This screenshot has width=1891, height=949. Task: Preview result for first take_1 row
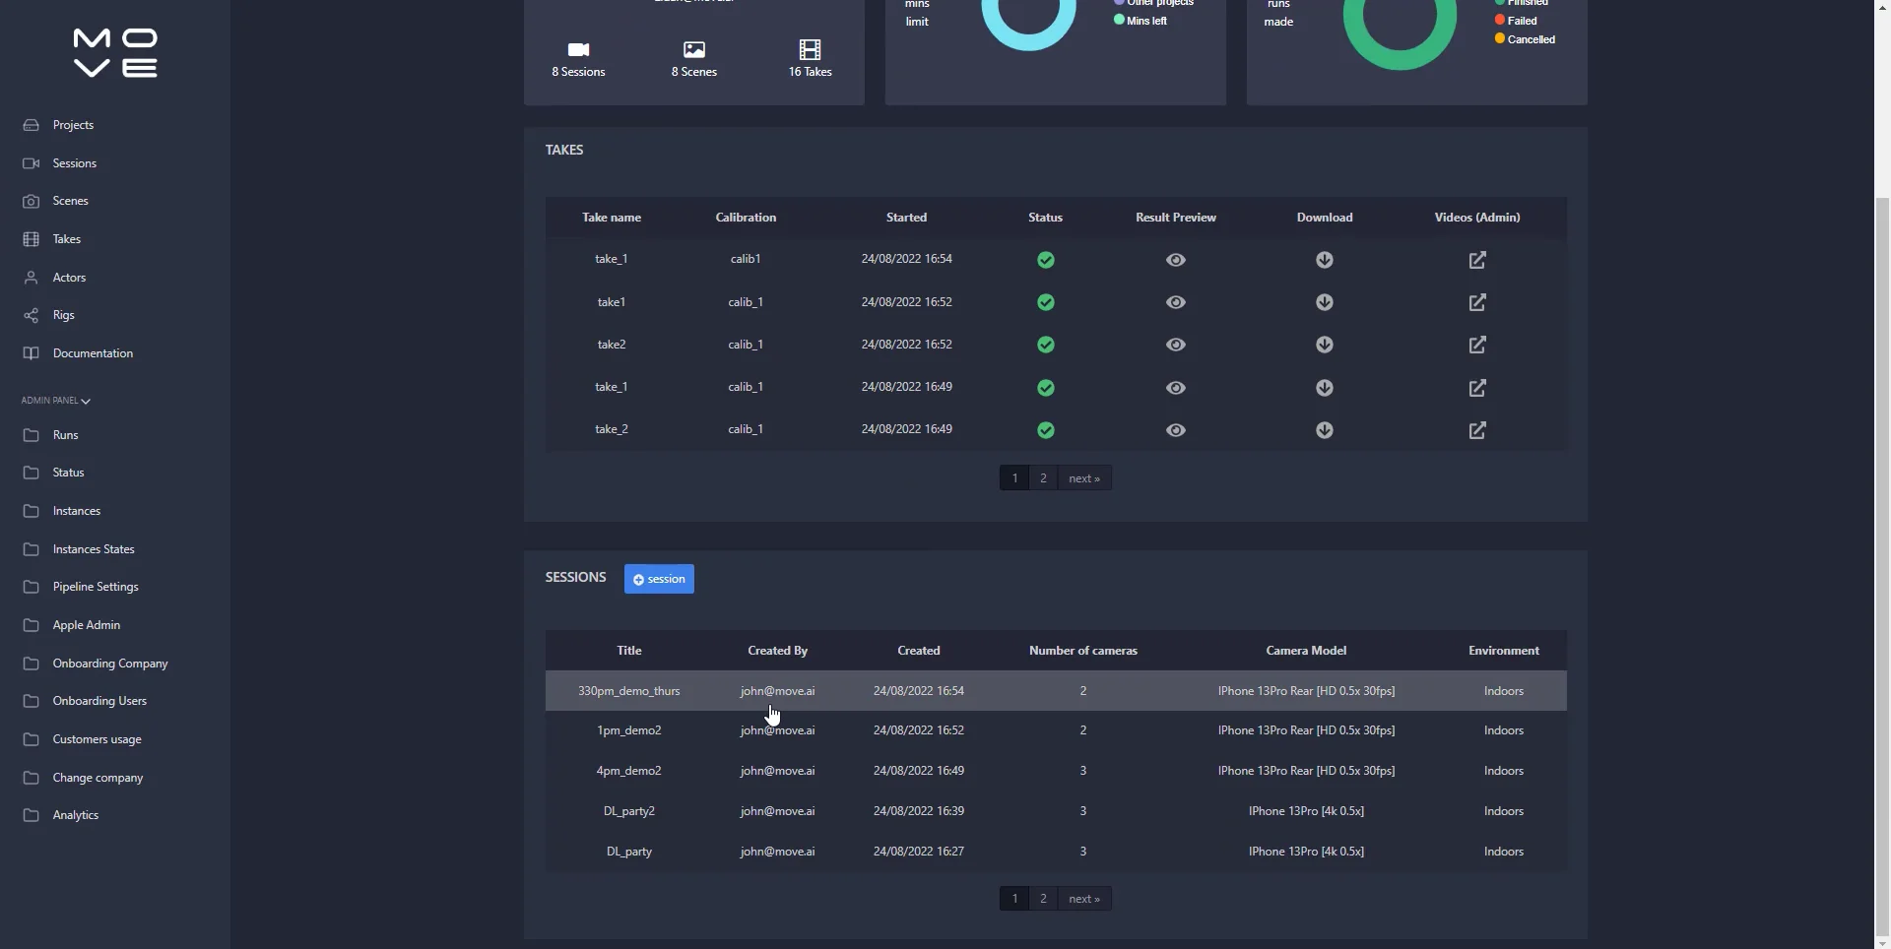coord(1176,260)
